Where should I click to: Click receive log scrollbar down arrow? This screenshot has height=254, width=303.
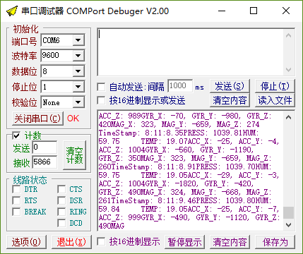pyautogui.click(x=289, y=225)
